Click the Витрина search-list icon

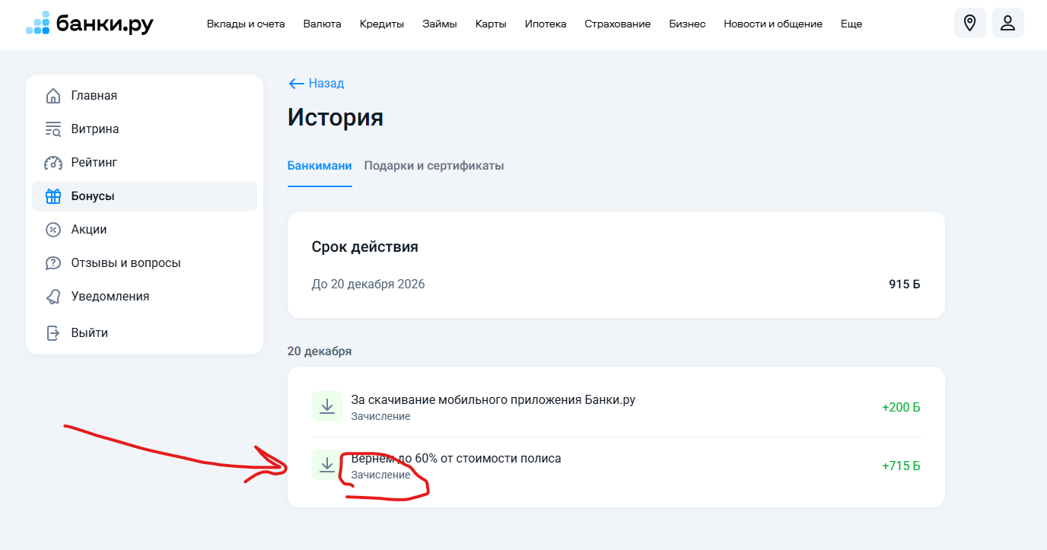pos(53,129)
